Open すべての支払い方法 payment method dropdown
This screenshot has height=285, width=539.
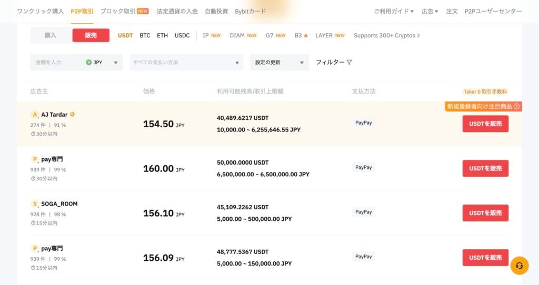click(186, 62)
